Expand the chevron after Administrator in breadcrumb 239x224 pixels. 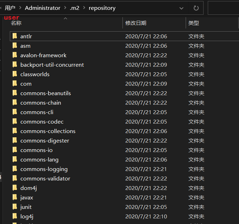65,8
